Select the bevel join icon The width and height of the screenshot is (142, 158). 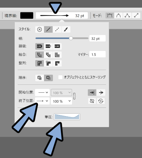pos(48,55)
